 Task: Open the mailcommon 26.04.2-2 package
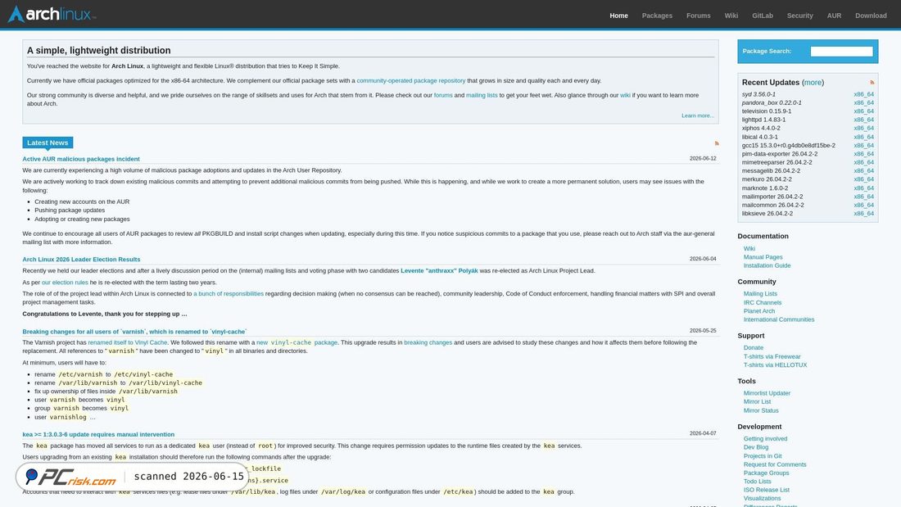(773, 206)
